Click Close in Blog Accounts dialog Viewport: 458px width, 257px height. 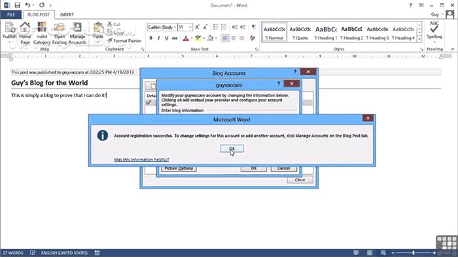[x=300, y=180]
